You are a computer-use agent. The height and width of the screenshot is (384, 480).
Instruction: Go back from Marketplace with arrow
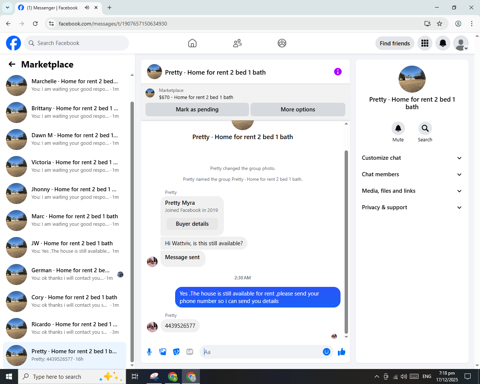point(12,64)
